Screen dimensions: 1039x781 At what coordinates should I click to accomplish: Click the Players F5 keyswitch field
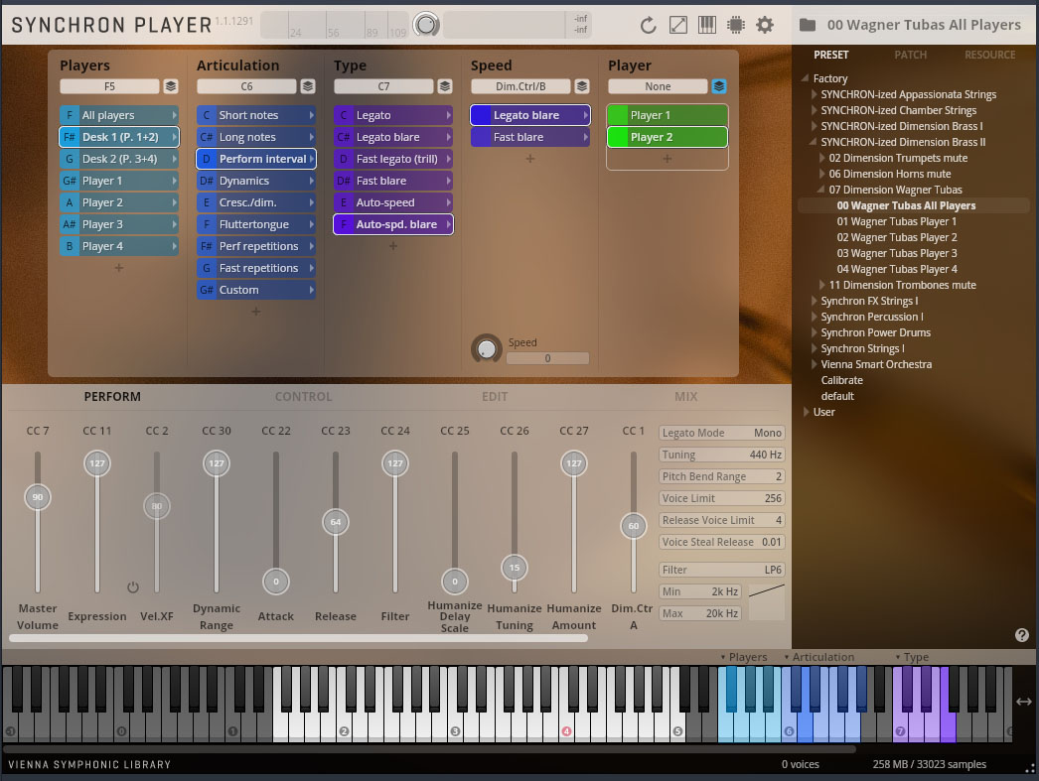pos(109,86)
